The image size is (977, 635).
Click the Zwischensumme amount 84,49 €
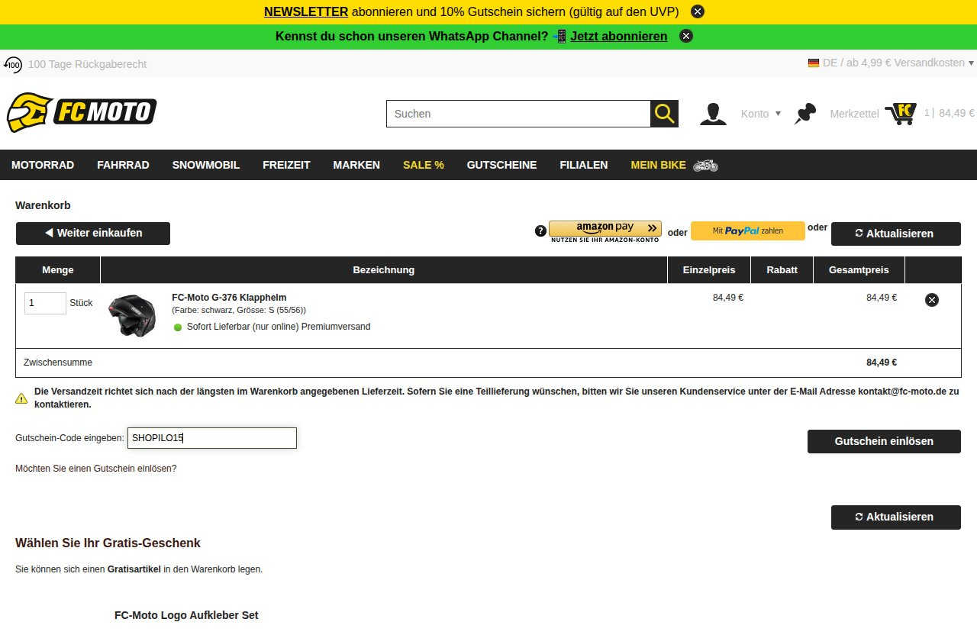(x=882, y=363)
